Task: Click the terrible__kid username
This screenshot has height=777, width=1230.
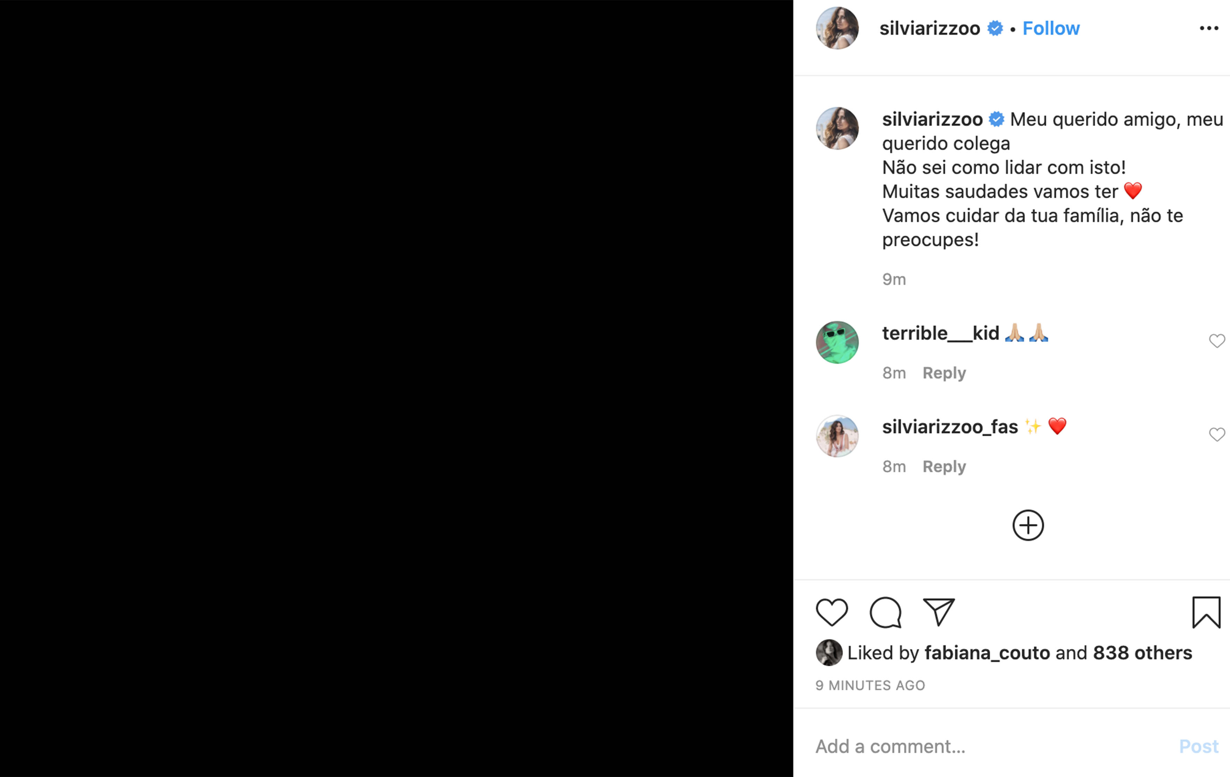Action: [940, 333]
